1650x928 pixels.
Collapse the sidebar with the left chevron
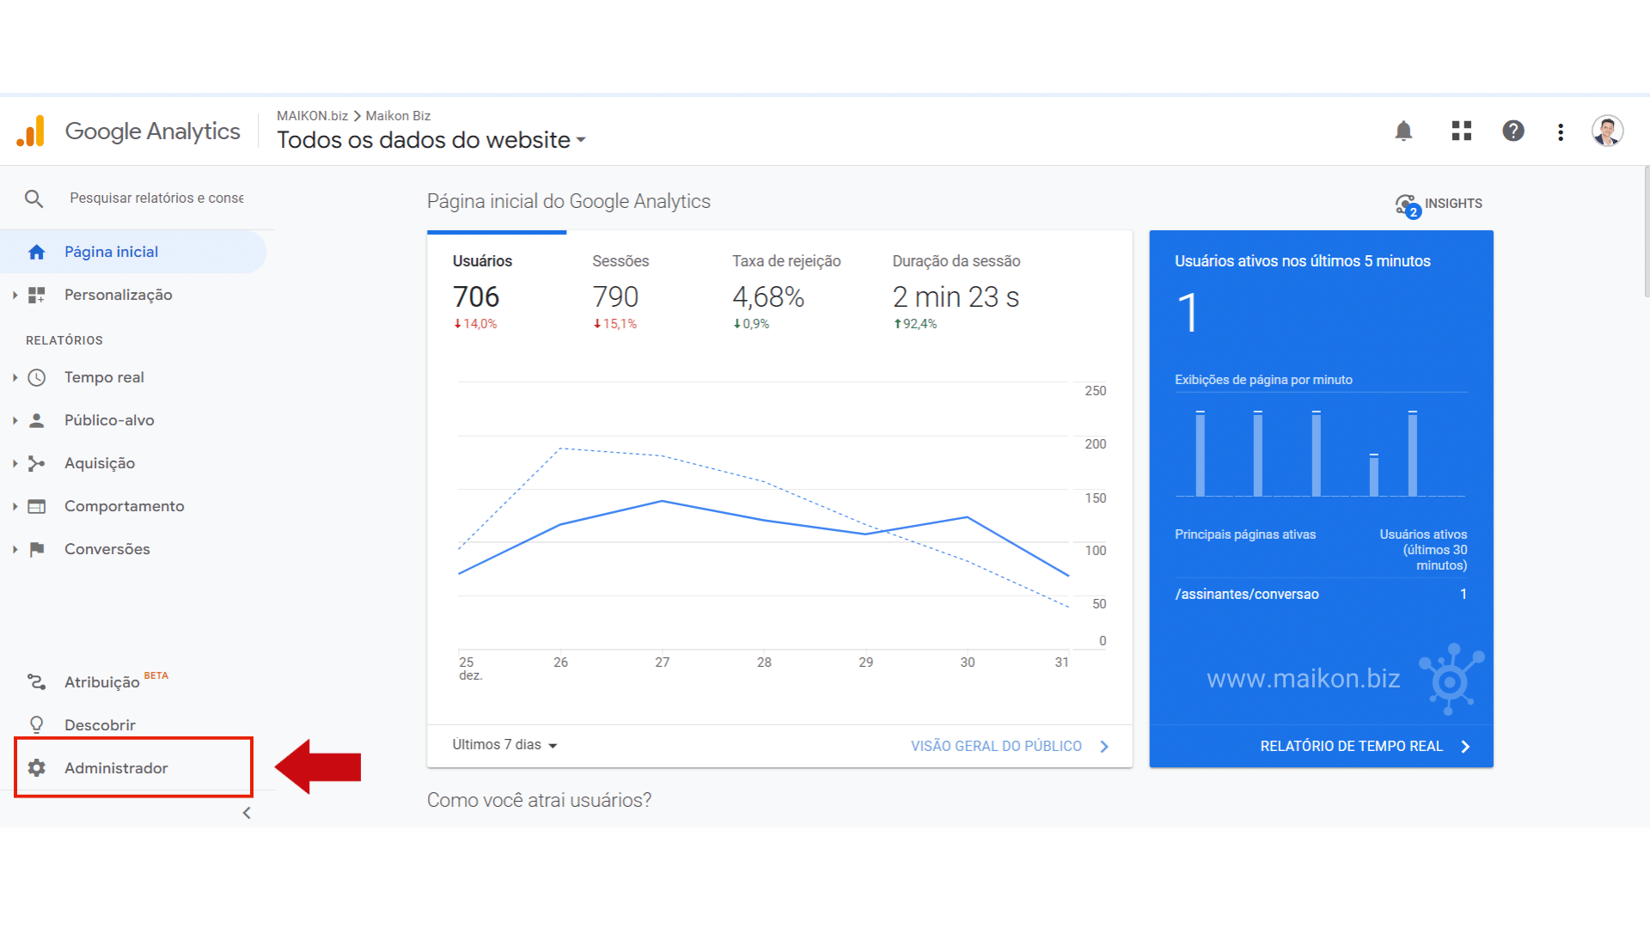(x=247, y=813)
